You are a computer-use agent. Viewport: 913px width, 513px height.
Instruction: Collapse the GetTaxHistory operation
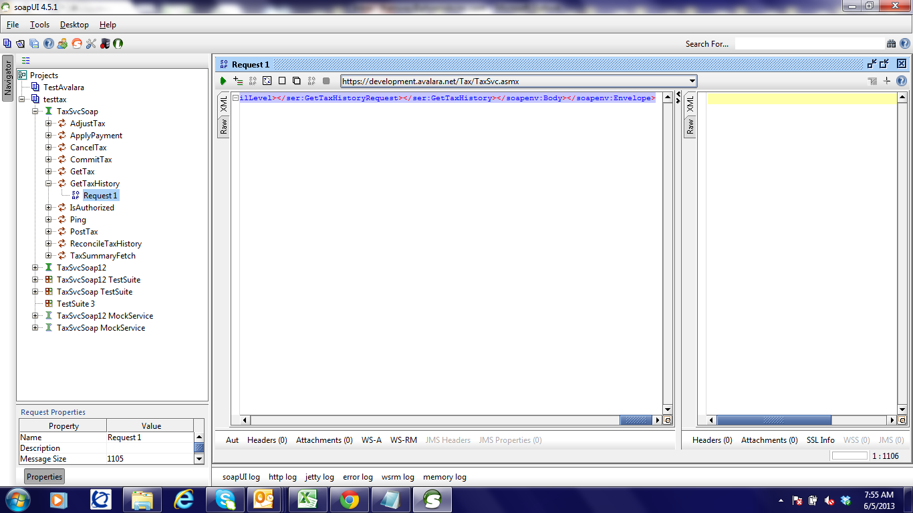[49, 184]
